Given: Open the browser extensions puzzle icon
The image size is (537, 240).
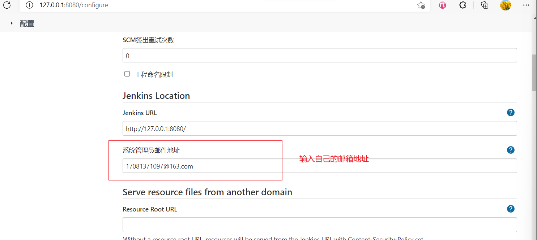Looking at the screenshot, I should 463,5.
